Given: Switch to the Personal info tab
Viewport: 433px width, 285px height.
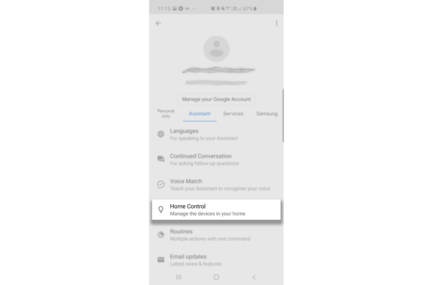Looking at the screenshot, I should point(166,114).
